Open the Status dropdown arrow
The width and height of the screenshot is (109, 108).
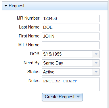click(96, 72)
